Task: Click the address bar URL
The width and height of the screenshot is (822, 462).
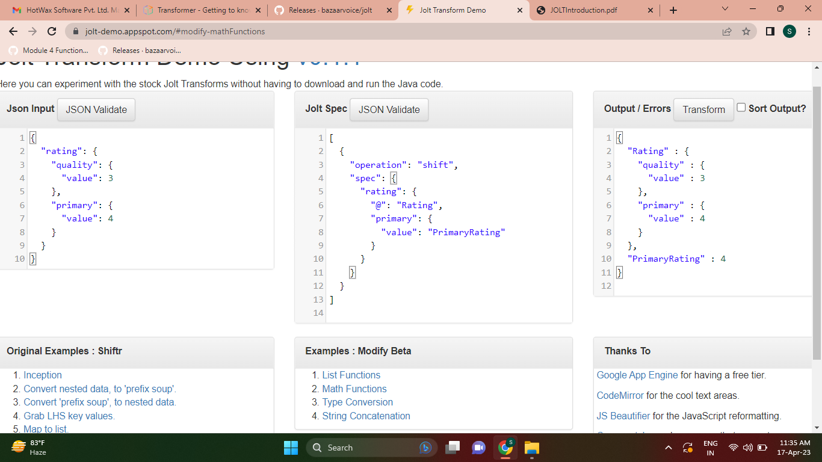Action: pos(175,31)
